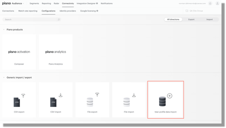The image size is (226, 128).
Task: Open the notifications bell icon
Action: coord(210,4)
